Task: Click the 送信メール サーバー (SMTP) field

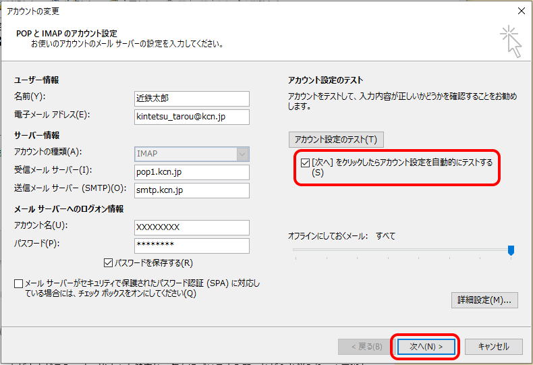Action: tap(192, 190)
